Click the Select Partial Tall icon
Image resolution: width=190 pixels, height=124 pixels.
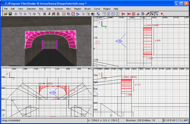click(53, 14)
